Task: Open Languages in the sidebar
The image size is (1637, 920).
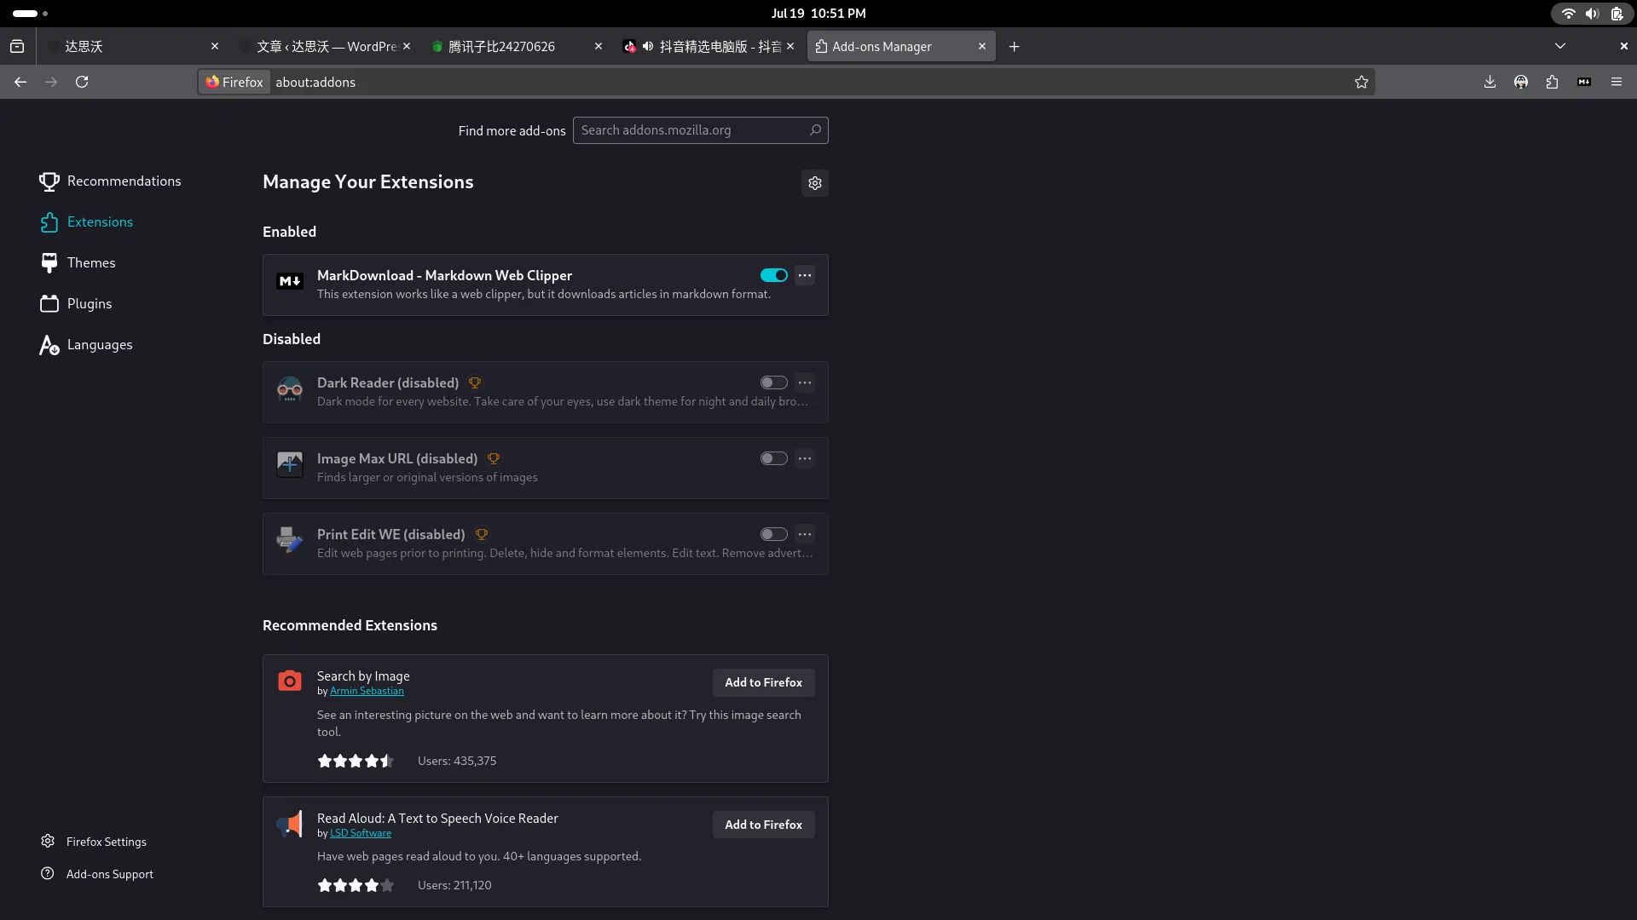Action: coord(86,345)
